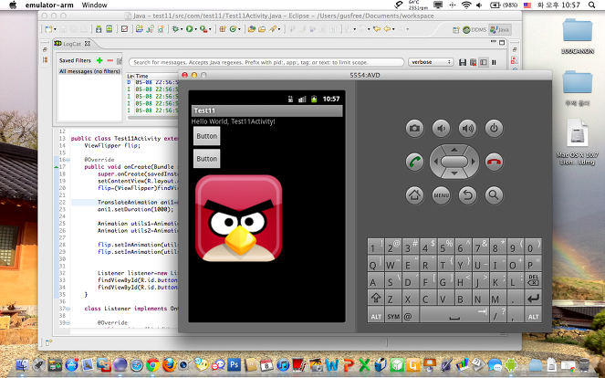Click the first Button in Test11 app
The height and width of the screenshot is (378, 605).
tap(207, 136)
